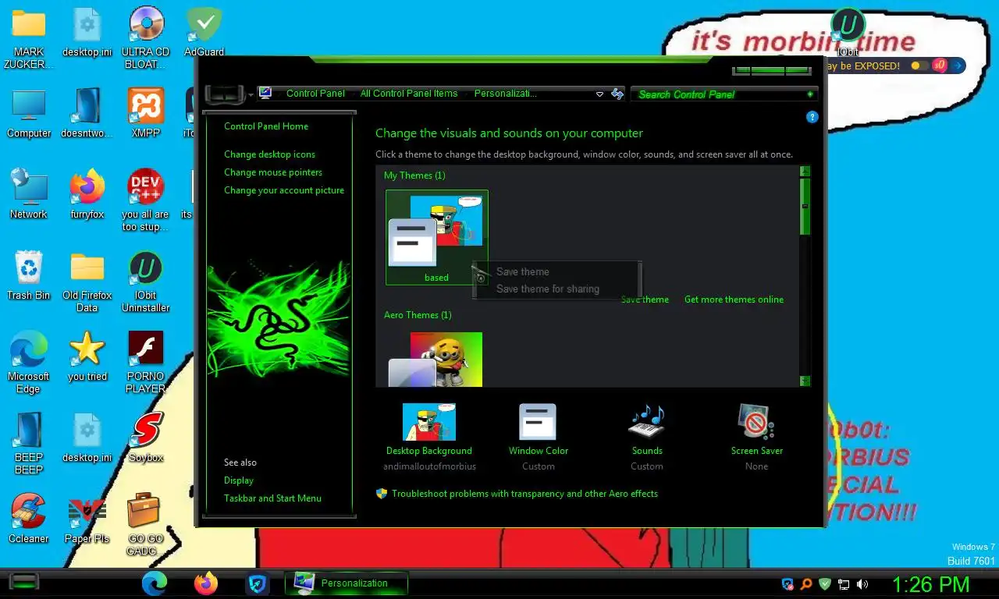Open Firefox from the taskbar
The width and height of the screenshot is (999, 599).
click(x=206, y=583)
